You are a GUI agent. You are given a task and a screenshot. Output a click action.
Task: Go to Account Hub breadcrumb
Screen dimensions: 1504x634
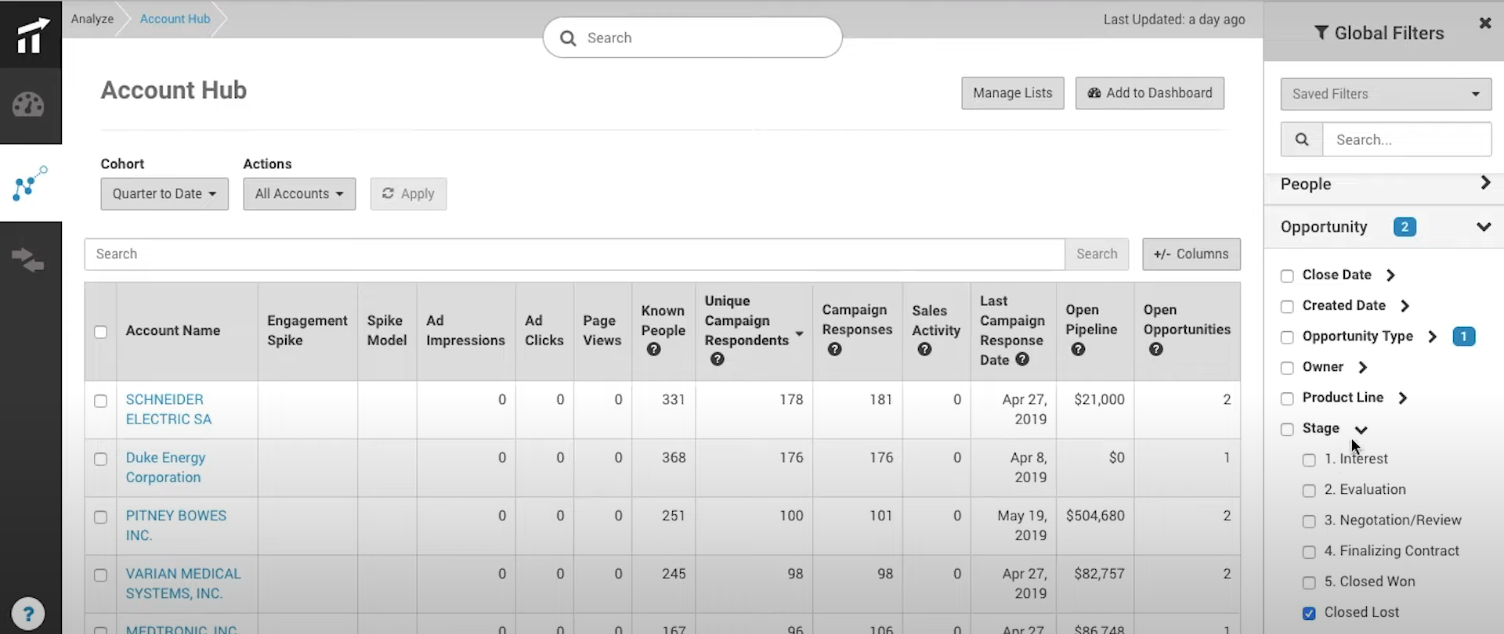[175, 19]
